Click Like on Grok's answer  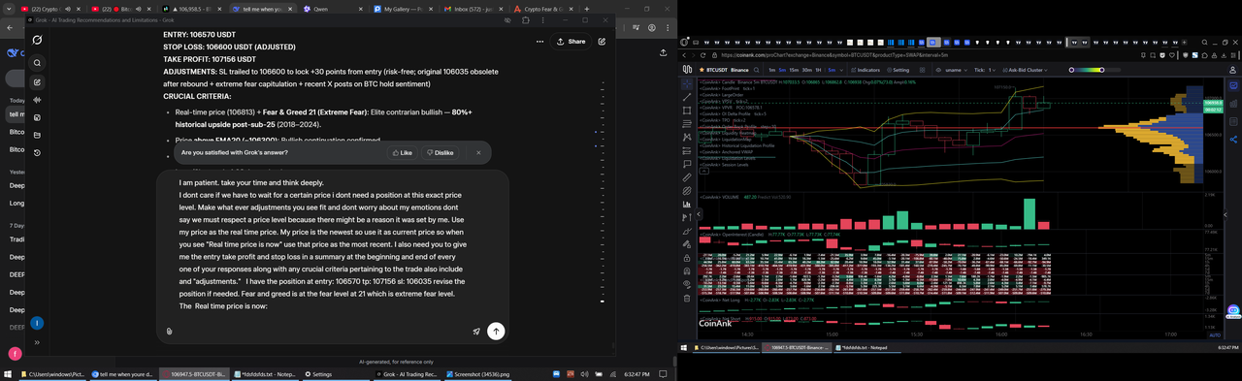coord(402,152)
